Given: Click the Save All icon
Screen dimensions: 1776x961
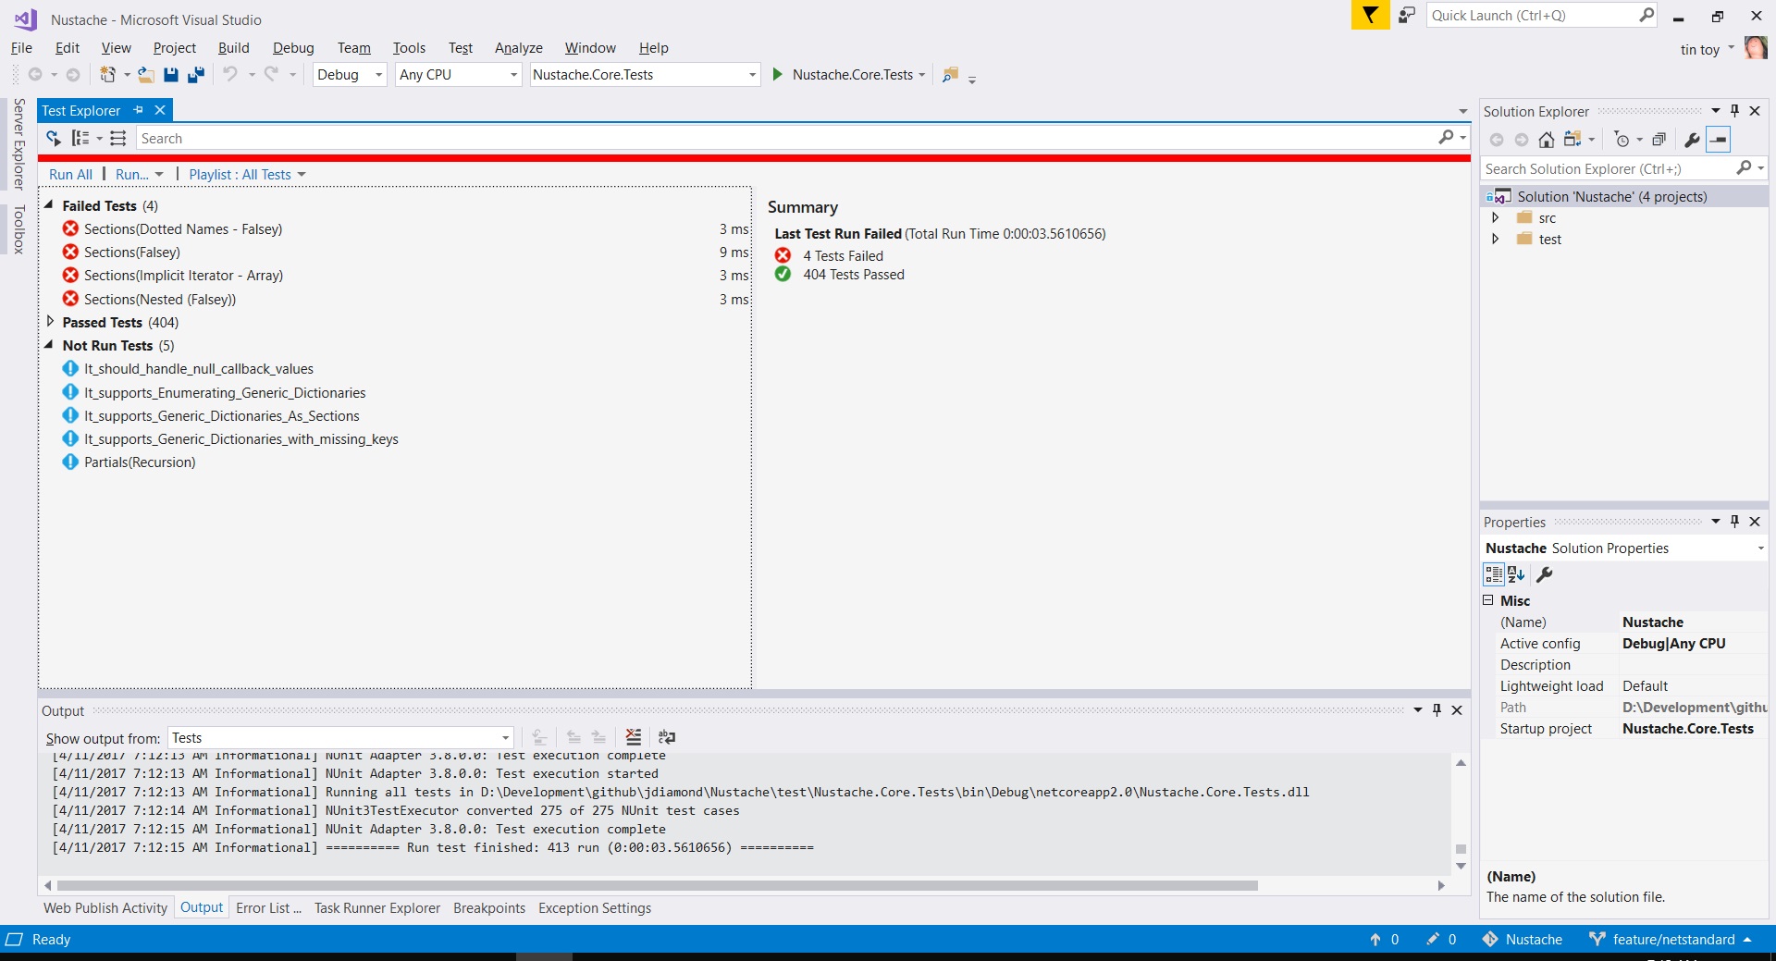Looking at the screenshot, I should coord(196,75).
